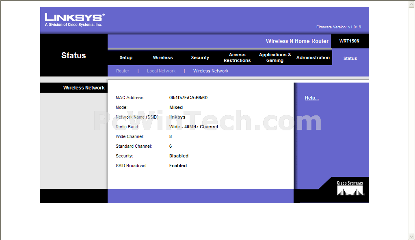Screen dimensions: 415x240
Task: Click 'Wide - 40MHz Channel' value
Action: (x=194, y=127)
